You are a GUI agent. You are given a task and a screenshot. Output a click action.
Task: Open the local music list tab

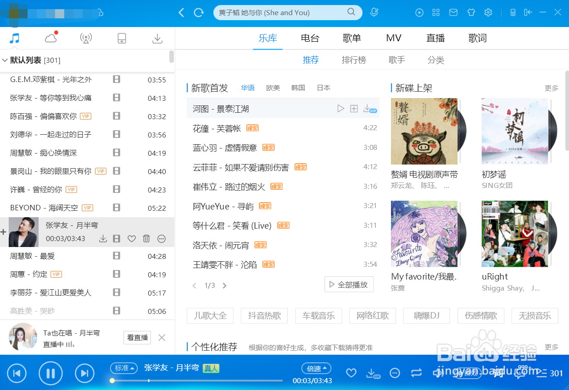15,38
